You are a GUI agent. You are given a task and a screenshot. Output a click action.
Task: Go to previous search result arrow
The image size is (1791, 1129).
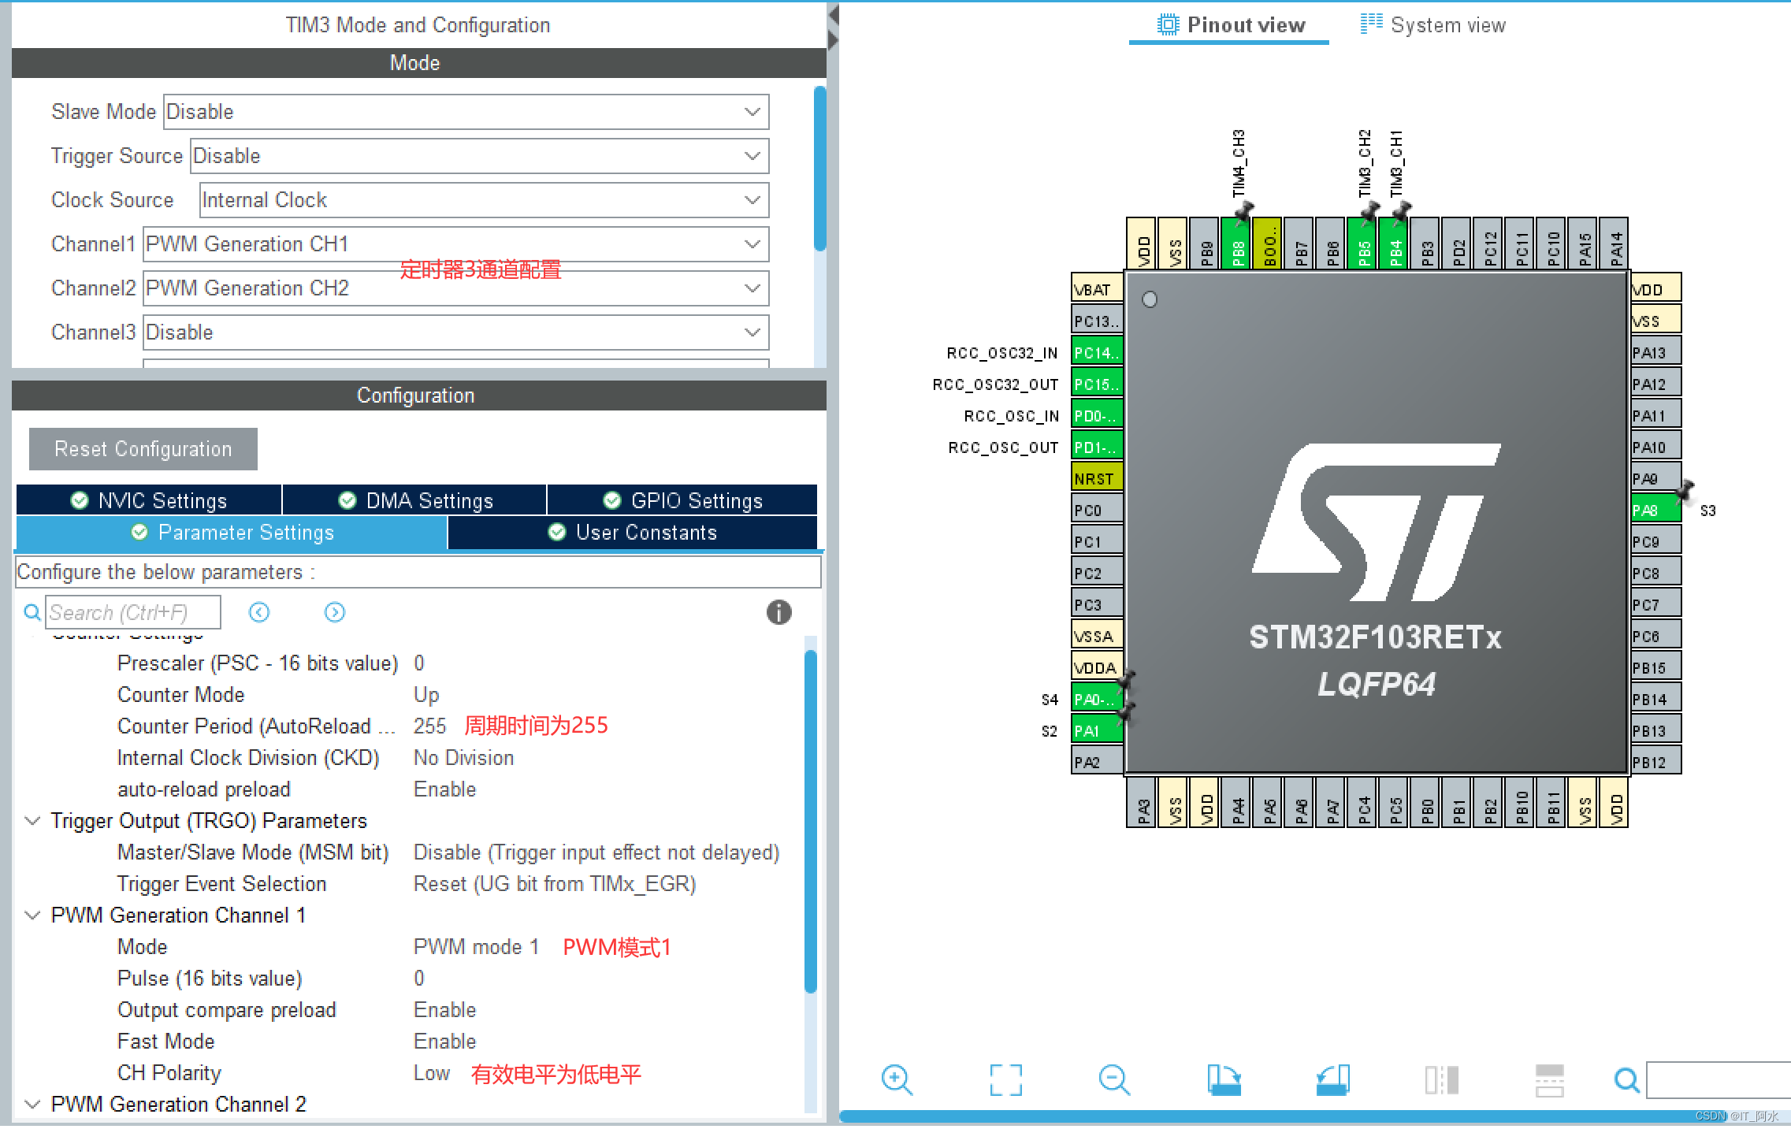(x=259, y=612)
